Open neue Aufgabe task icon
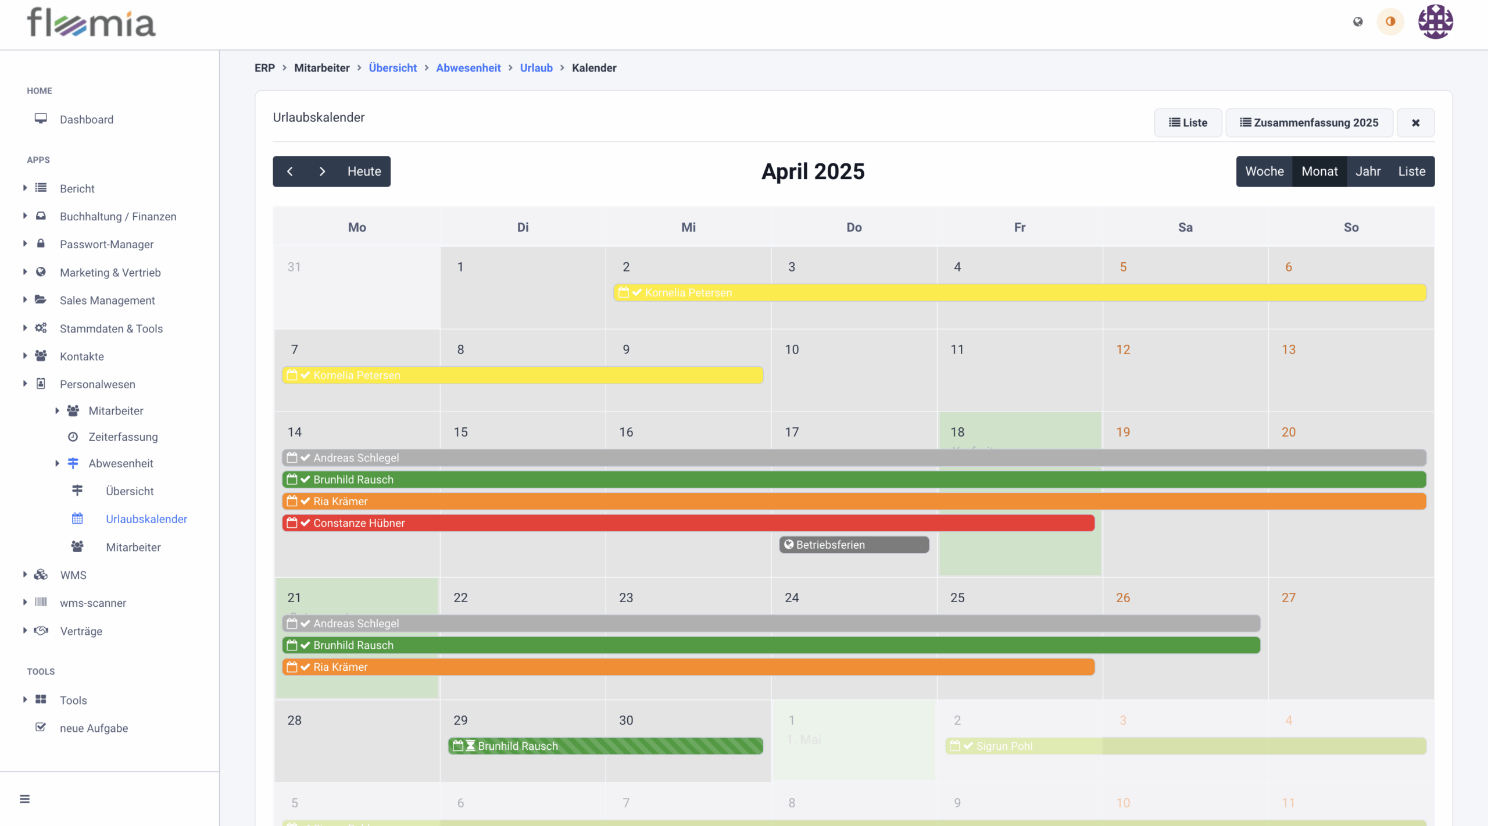 [41, 727]
